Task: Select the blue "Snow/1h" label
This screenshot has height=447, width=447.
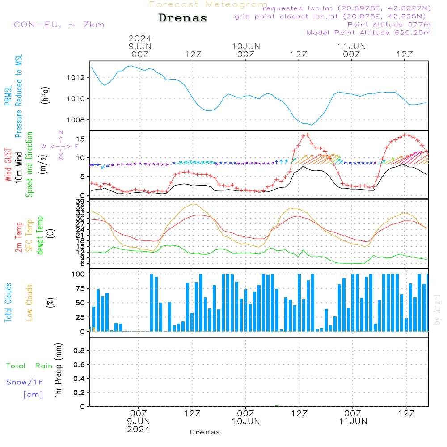Action: click(25, 382)
